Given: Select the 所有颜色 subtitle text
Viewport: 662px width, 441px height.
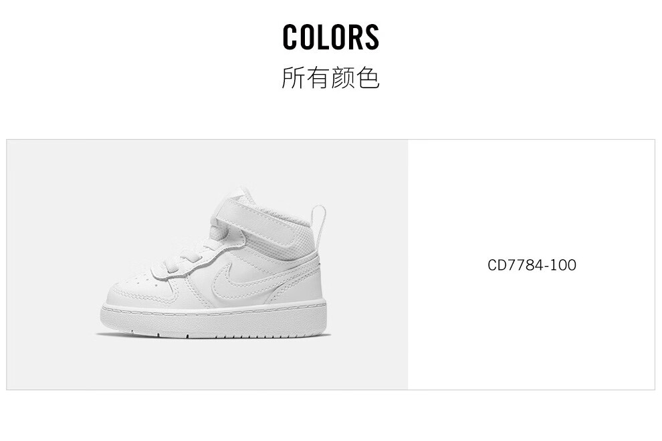Looking at the screenshot, I should tap(330, 78).
